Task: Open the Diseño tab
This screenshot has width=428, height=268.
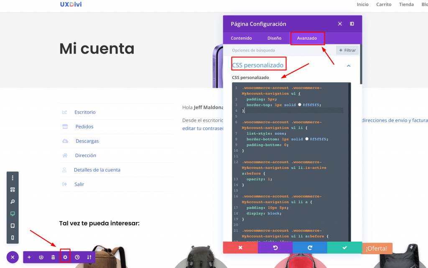Action: click(x=274, y=38)
